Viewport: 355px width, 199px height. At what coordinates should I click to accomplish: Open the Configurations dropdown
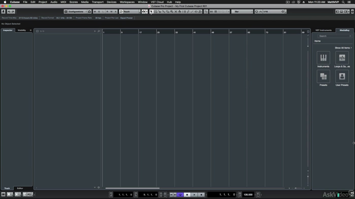coord(77,11)
